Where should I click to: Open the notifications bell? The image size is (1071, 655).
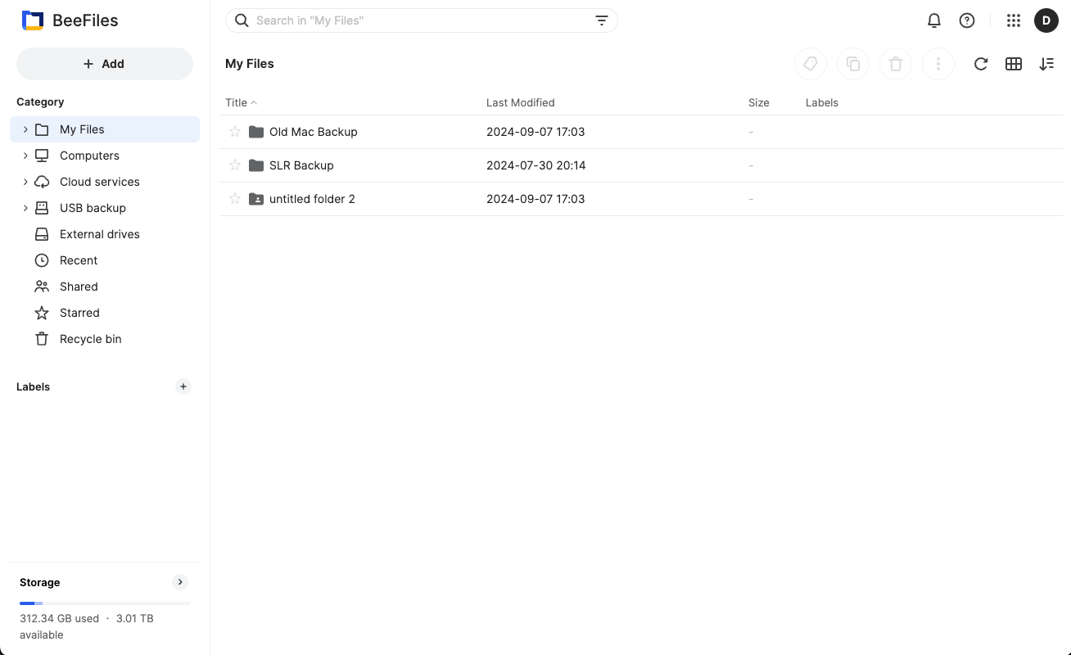pyautogui.click(x=934, y=20)
